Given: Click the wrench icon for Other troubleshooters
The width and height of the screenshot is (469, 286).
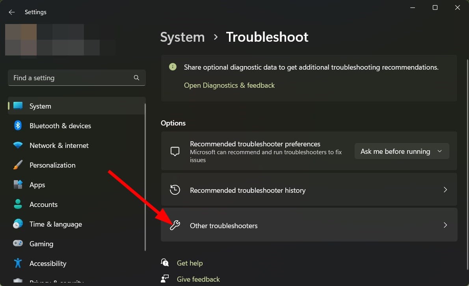Looking at the screenshot, I should pyautogui.click(x=175, y=225).
